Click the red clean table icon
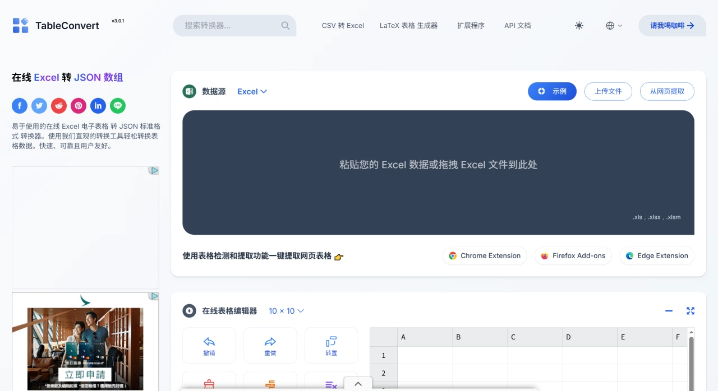Screen dimensions: 718x391 (x=209, y=384)
